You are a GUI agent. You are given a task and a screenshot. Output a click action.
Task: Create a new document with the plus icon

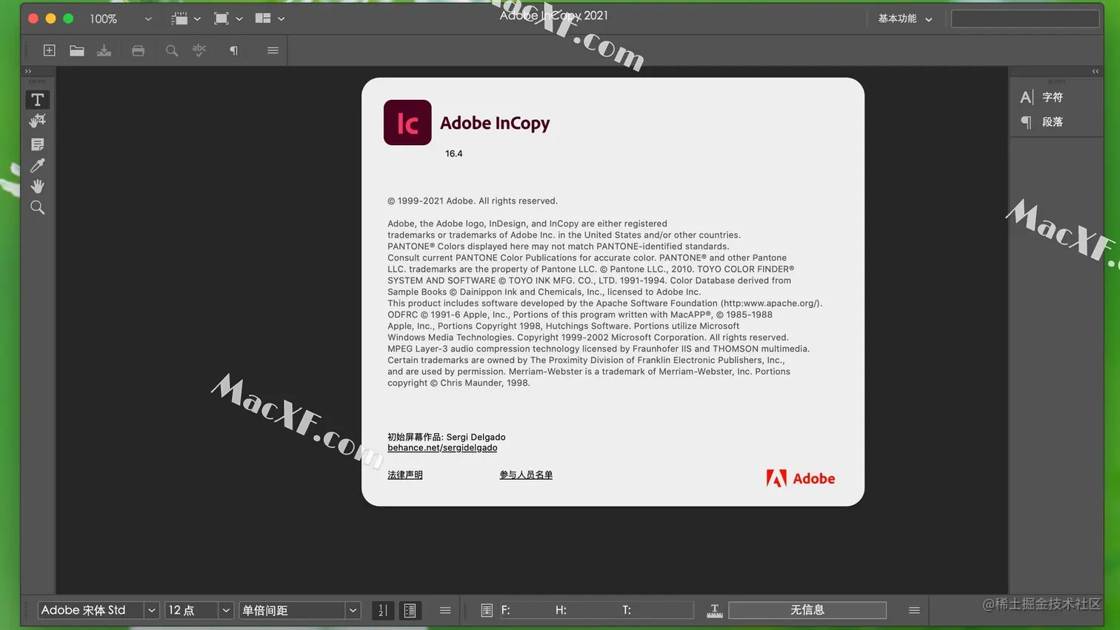pos(49,50)
